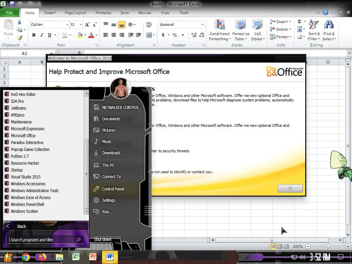The height and width of the screenshot is (264, 352).
Task: Expand the Insert cells dropdown
Action: click(290, 22)
